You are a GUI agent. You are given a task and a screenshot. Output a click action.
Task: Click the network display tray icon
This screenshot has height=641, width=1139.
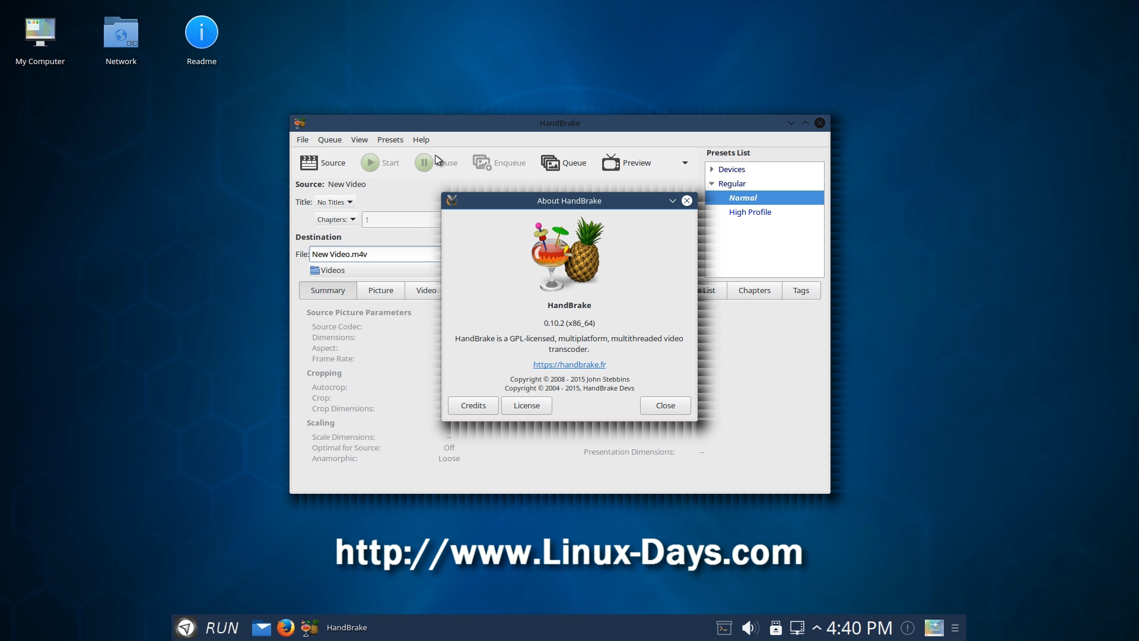[797, 628]
